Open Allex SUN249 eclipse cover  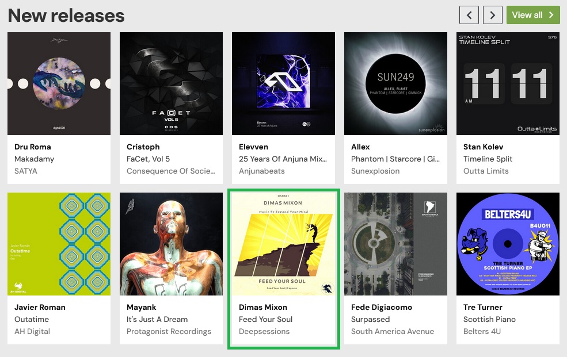point(395,84)
